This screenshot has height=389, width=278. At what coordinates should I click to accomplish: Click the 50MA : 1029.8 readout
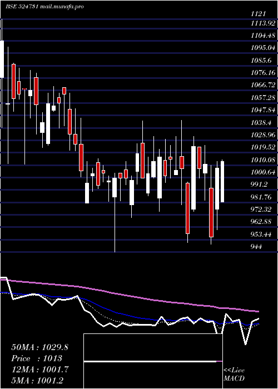pyautogui.click(x=39, y=347)
